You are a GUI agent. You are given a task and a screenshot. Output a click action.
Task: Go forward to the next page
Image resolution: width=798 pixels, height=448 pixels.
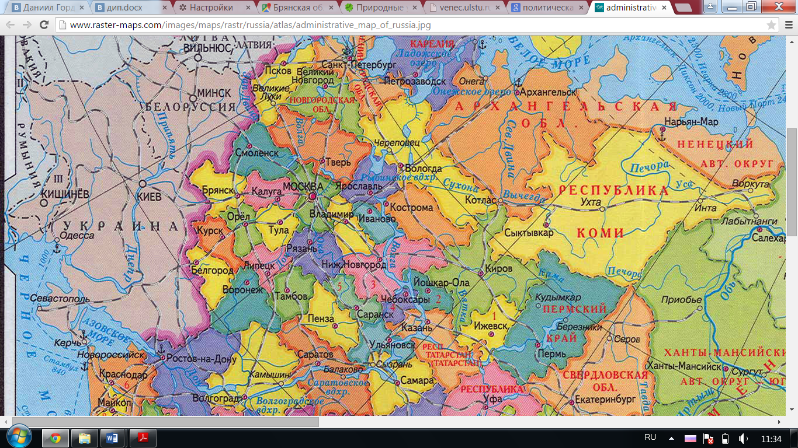pyautogui.click(x=27, y=25)
